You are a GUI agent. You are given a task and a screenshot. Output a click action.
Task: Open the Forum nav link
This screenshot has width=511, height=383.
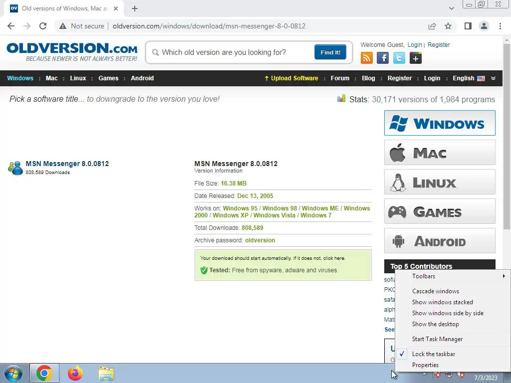point(340,78)
